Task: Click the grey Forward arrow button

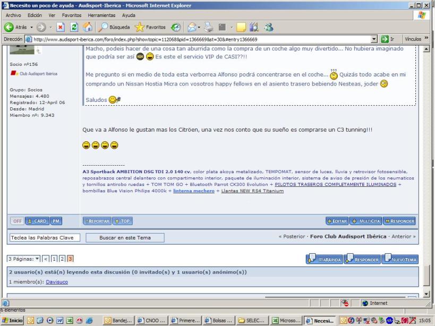Action: (41, 27)
